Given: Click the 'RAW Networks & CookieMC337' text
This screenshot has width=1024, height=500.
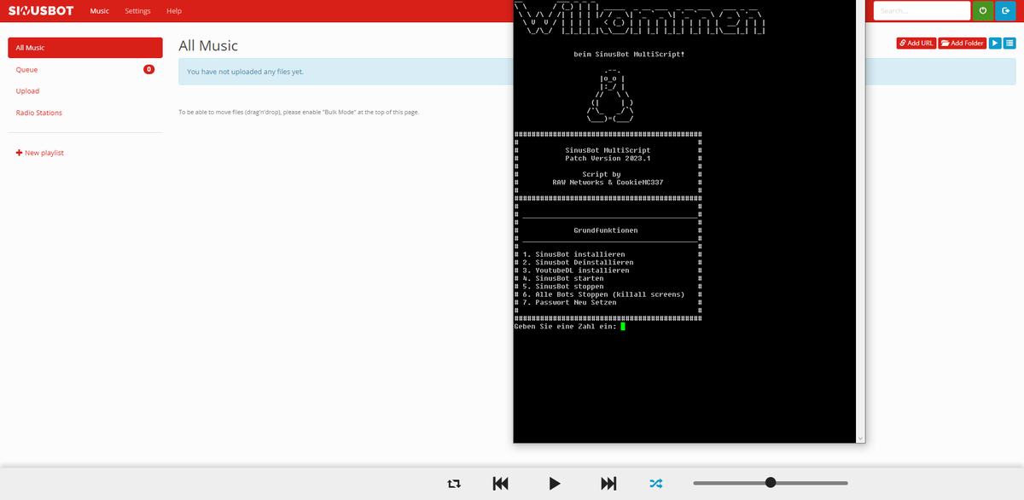Looking at the screenshot, I should click(x=608, y=183).
